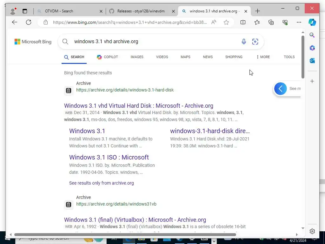Screen dimensions: 325x244
Task: Open sidebar settings gear icon
Action: point(312,231)
